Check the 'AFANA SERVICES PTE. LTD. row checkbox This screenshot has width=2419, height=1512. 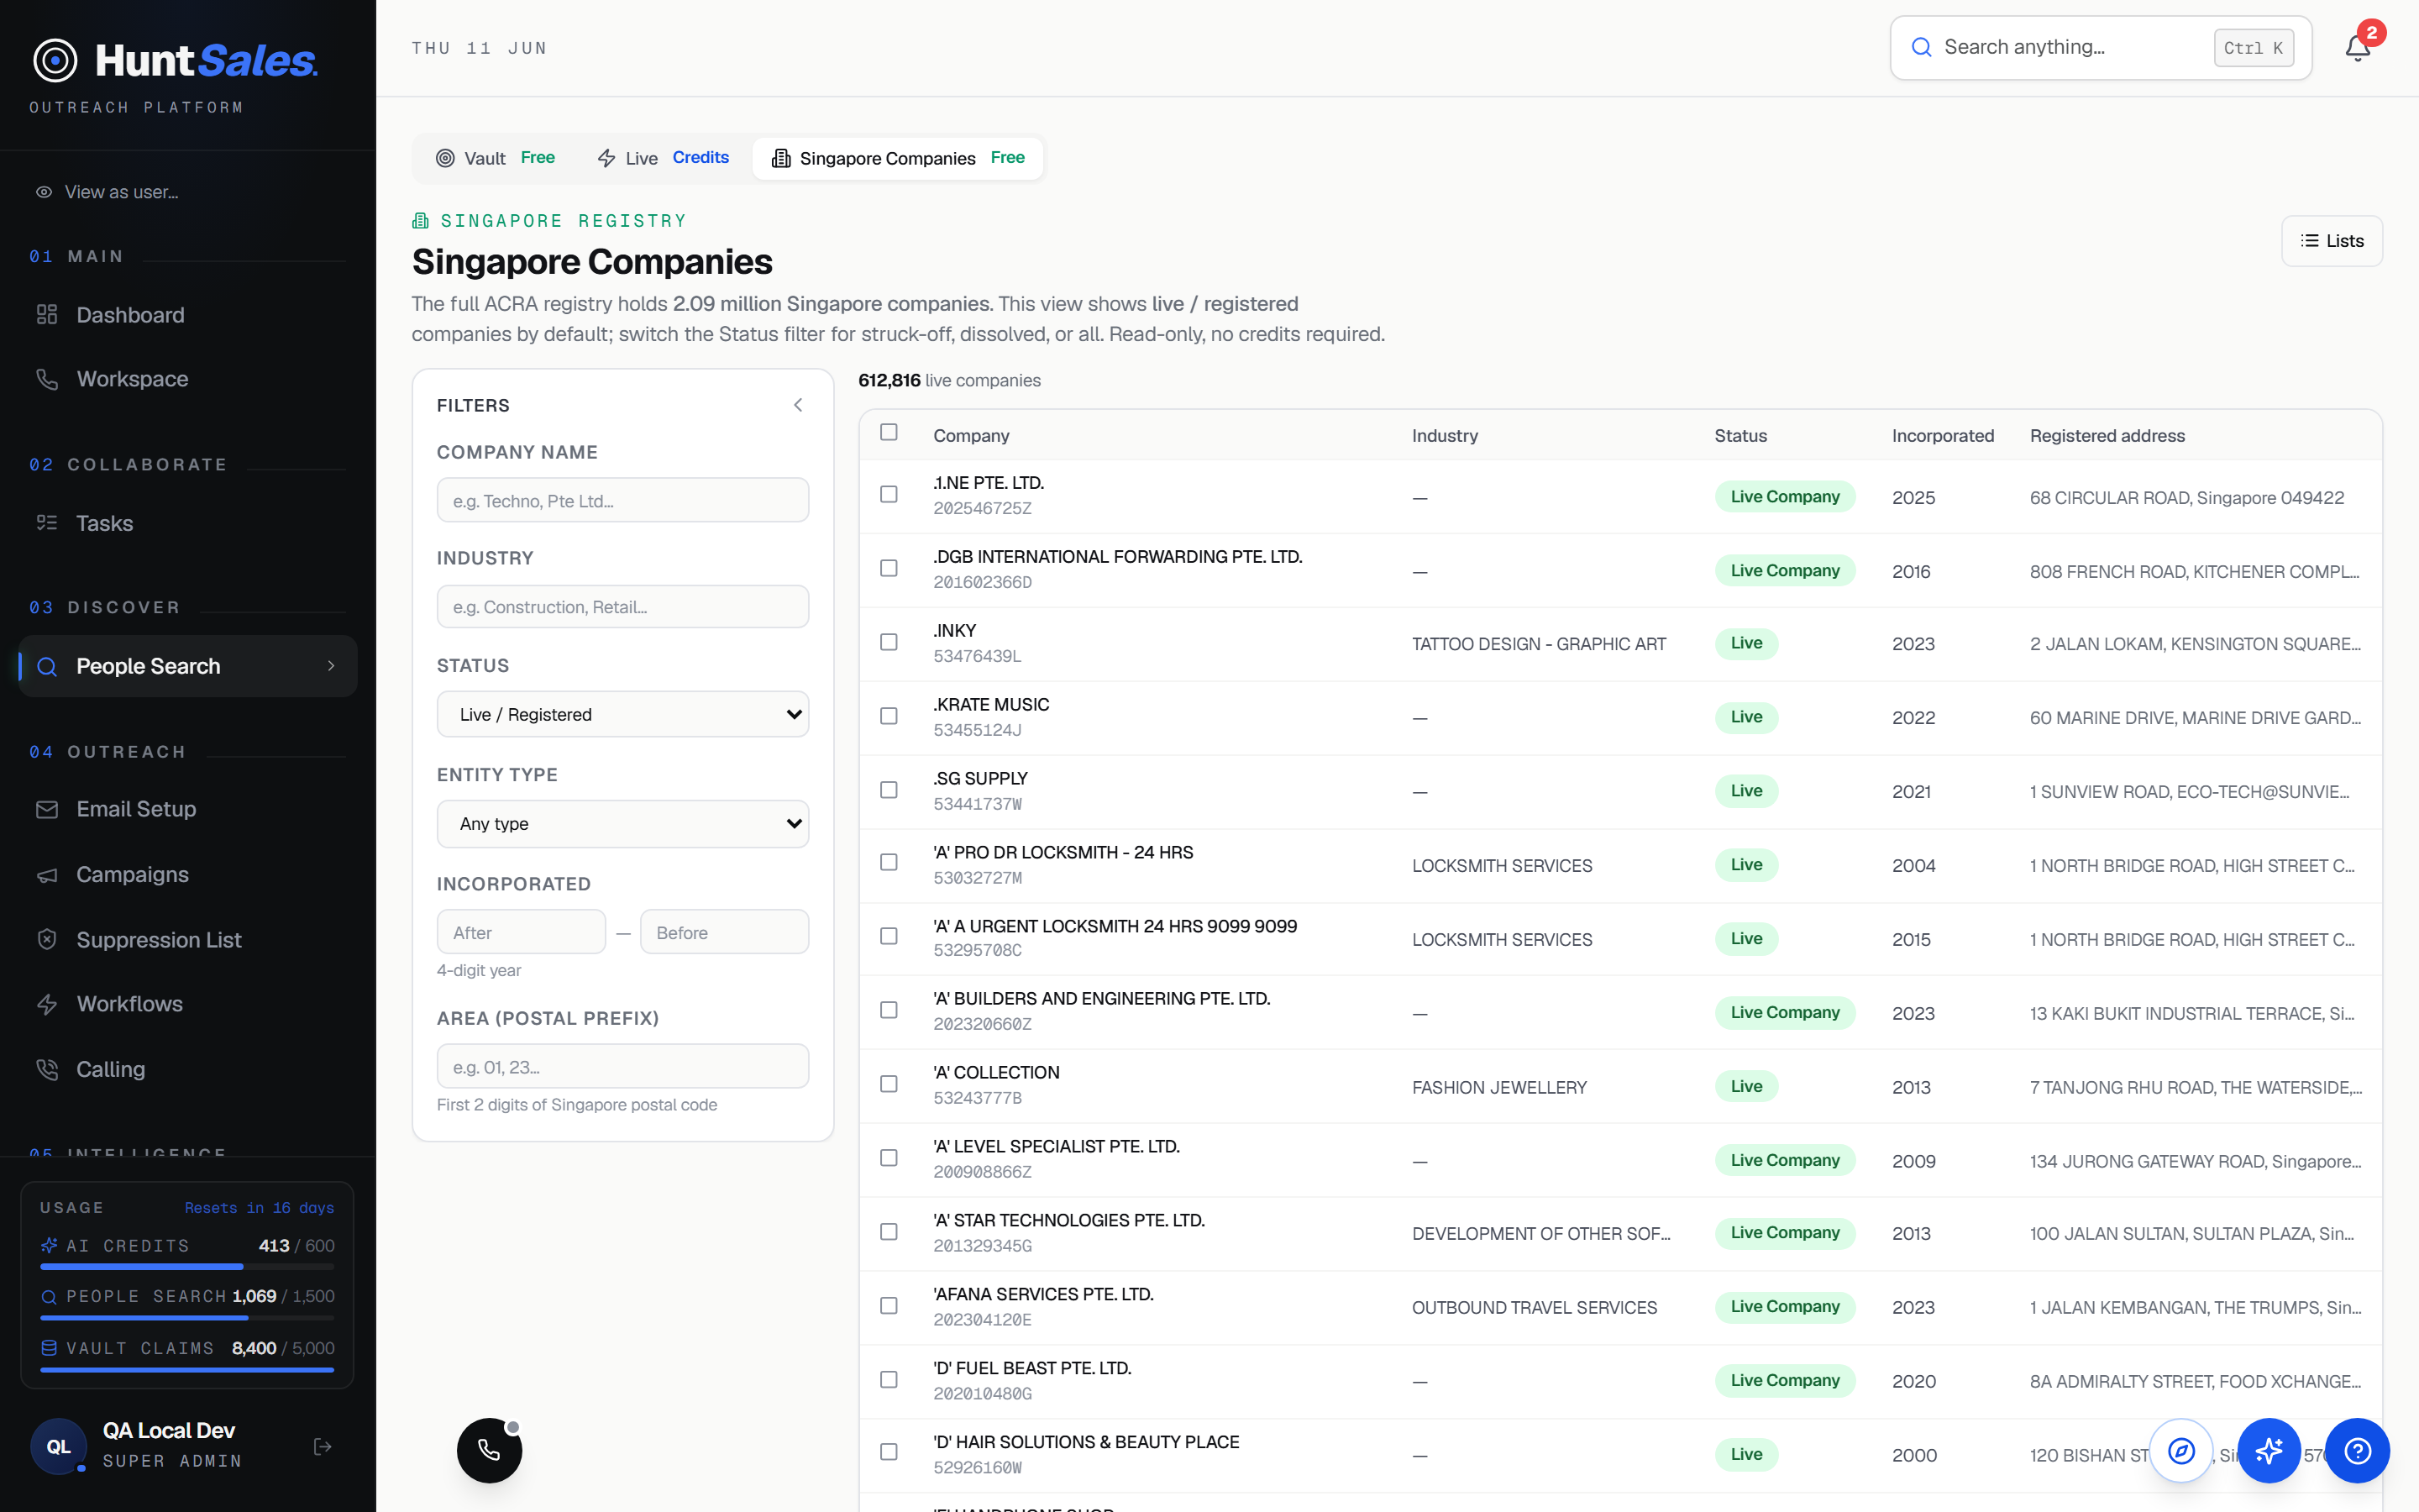pos(889,1306)
